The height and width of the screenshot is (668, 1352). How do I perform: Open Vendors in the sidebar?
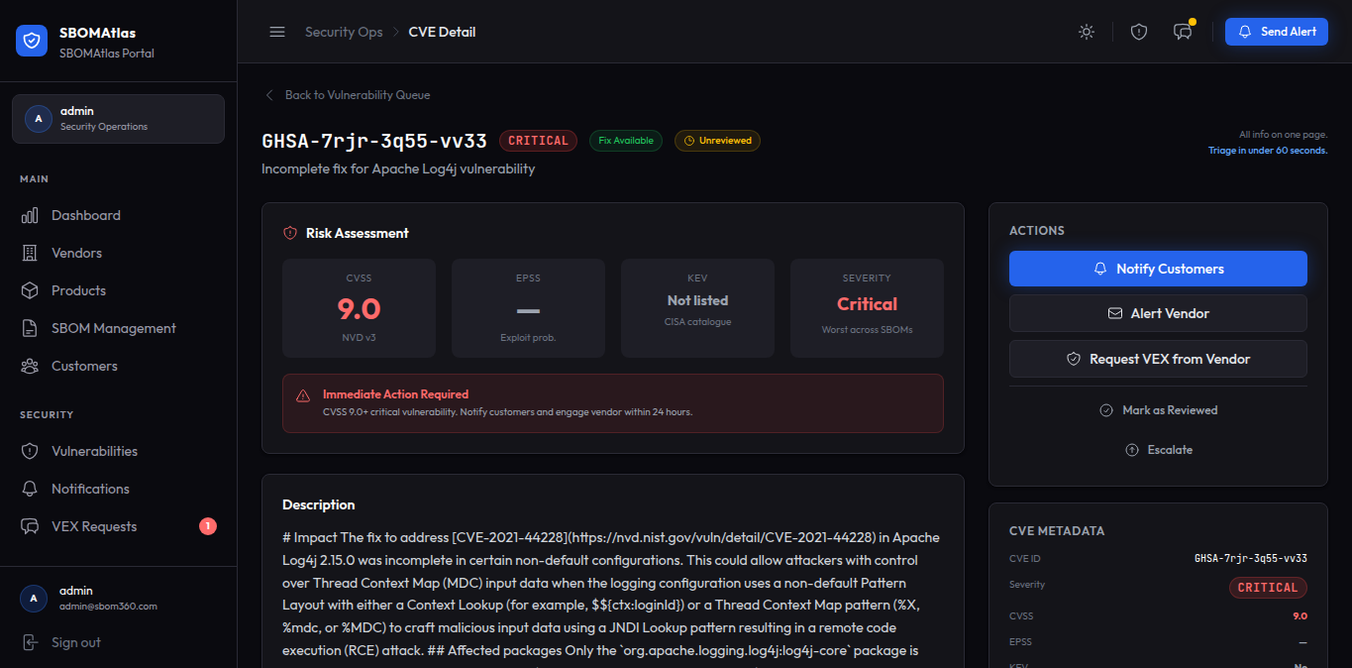119,253
